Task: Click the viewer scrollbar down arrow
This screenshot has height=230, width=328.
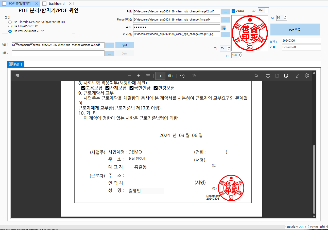Action: coord(314,217)
